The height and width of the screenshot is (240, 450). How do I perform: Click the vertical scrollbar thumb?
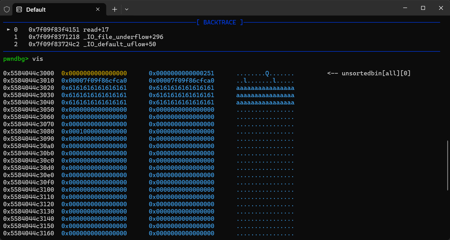(448, 165)
